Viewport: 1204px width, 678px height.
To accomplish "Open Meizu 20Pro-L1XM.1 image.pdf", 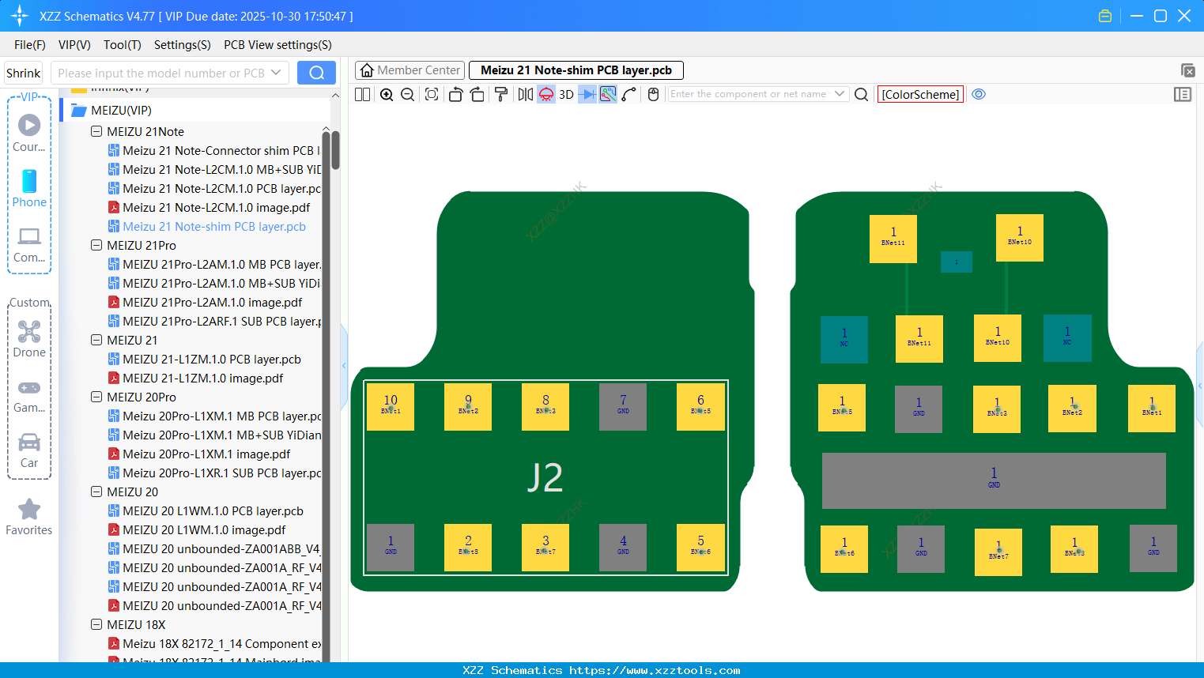I will tap(198, 454).
